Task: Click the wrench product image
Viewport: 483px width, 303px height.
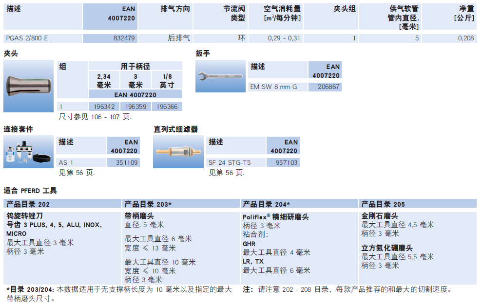Action: click(220, 76)
